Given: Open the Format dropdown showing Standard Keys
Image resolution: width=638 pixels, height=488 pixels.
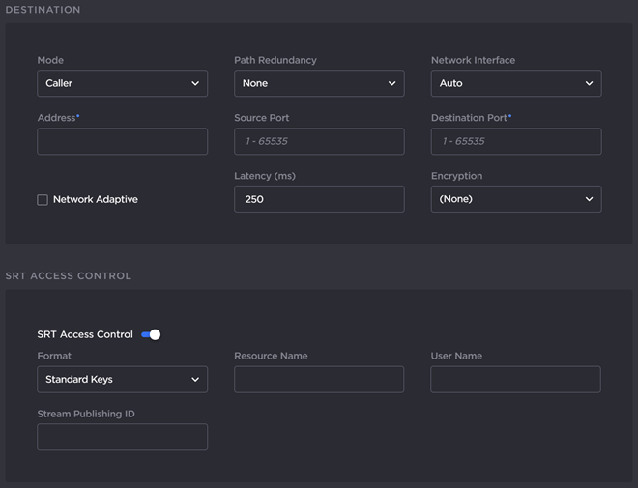Looking at the screenshot, I should [122, 379].
